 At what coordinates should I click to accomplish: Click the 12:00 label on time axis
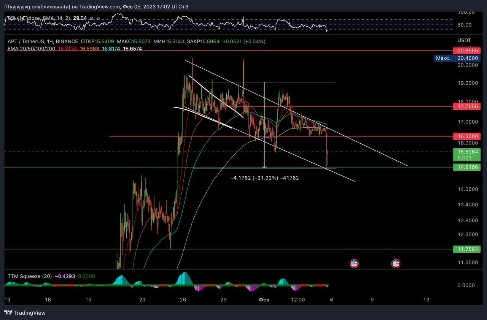pos(298,299)
